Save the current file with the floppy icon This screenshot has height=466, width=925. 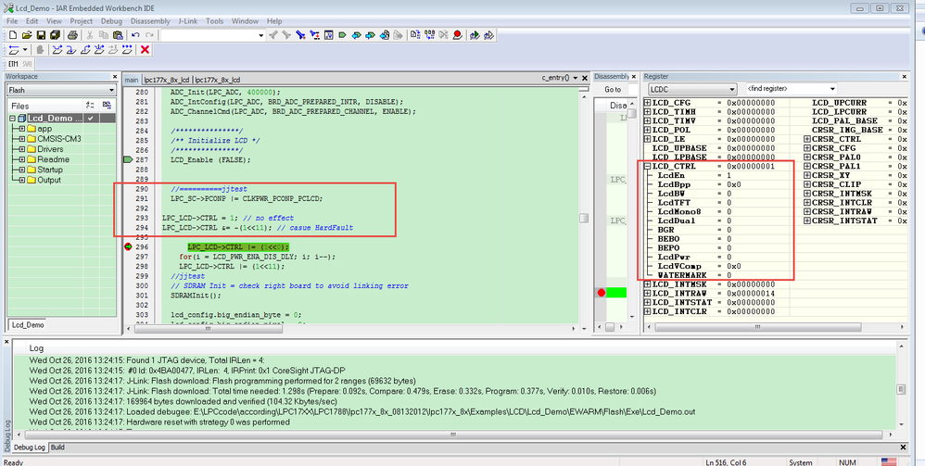coord(41,35)
